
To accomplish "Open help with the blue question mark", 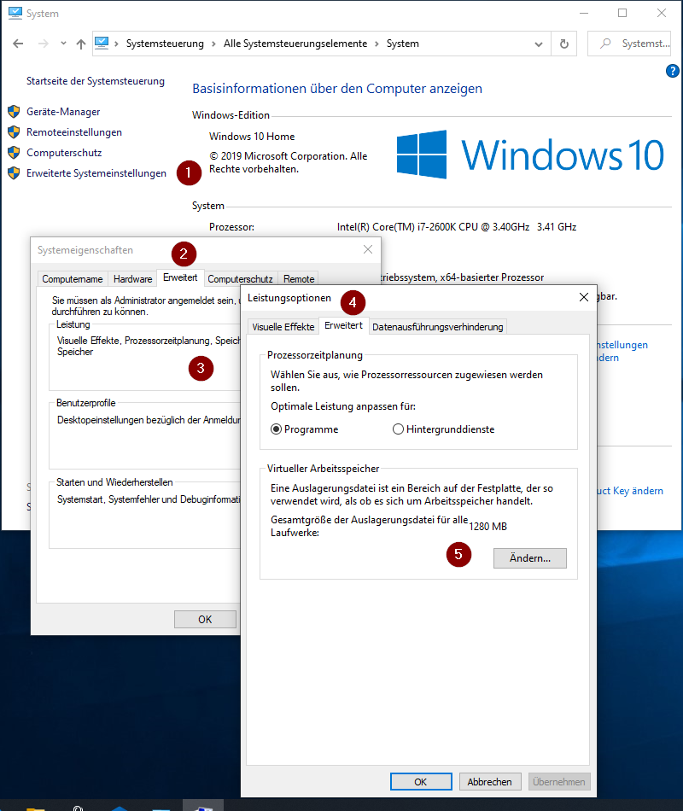I will coord(672,71).
